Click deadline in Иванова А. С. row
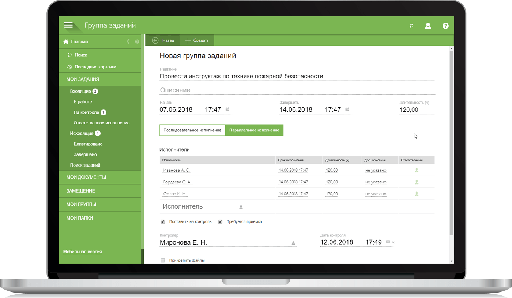 coord(293,170)
